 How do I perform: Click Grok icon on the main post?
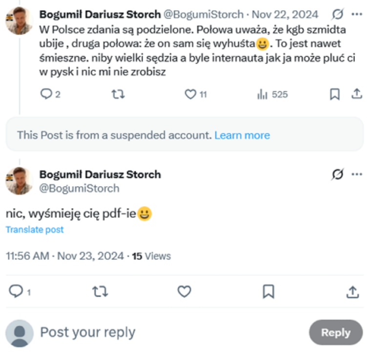click(x=337, y=174)
